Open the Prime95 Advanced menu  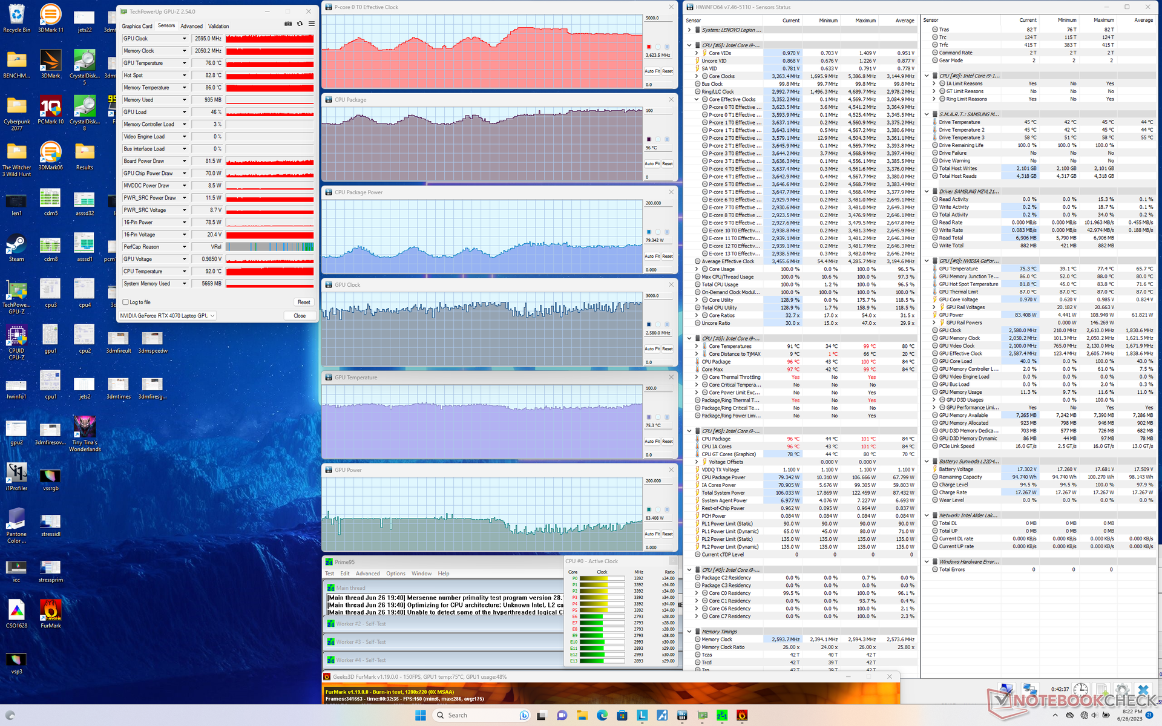(367, 574)
